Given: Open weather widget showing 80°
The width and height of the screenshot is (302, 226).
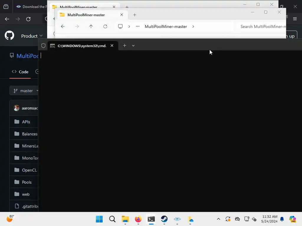Looking at the screenshot, I should [x=10, y=219].
